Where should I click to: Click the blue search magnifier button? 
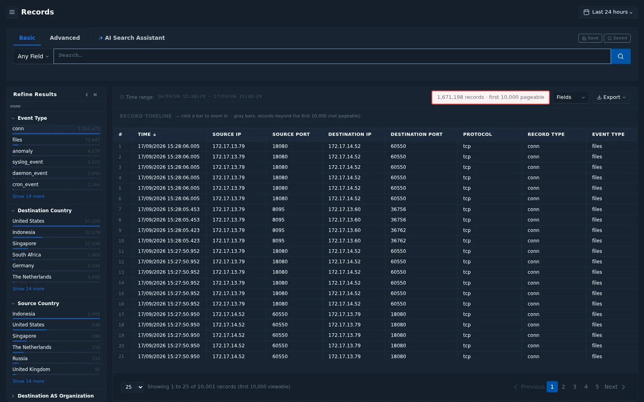pyautogui.click(x=621, y=56)
